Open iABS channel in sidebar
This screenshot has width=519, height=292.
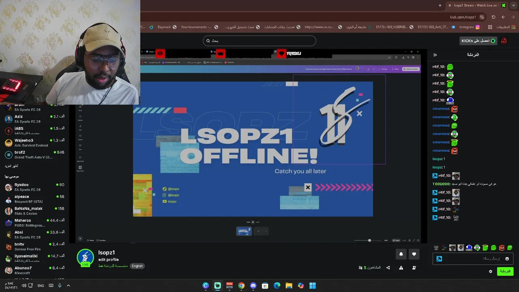(x=34, y=131)
